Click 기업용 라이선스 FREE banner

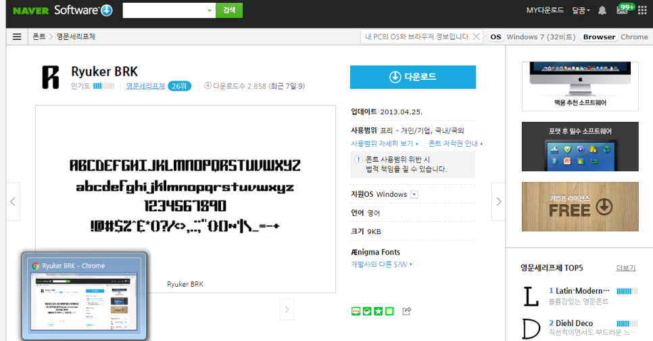click(580, 206)
